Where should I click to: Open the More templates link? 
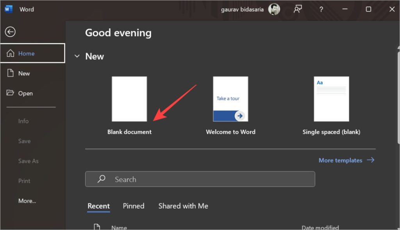click(x=340, y=160)
